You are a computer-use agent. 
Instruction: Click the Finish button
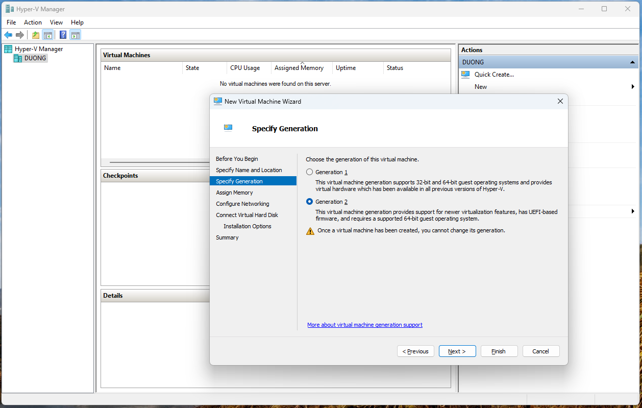[x=499, y=351]
